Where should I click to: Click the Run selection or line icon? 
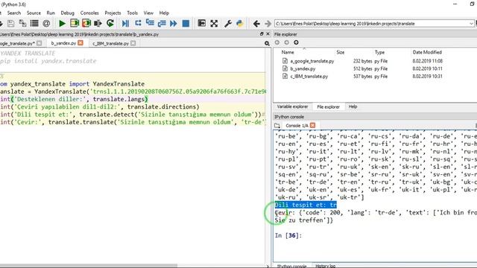(98, 23)
